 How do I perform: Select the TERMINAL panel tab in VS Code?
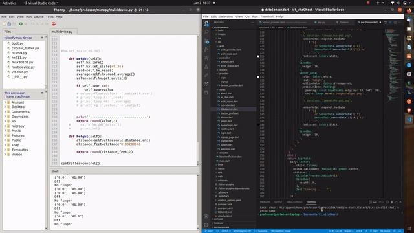[311, 202]
